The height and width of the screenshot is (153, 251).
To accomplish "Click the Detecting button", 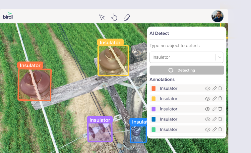I will click(187, 70).
